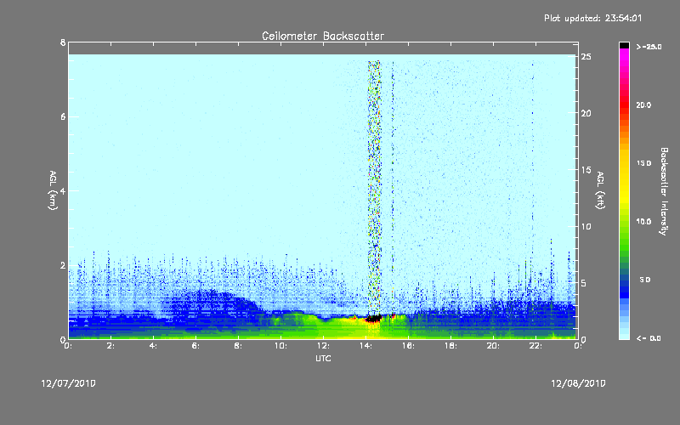Click the right 'AGL (kft)' axis label
The image size is (680, 425).
(x=600, y=190)
